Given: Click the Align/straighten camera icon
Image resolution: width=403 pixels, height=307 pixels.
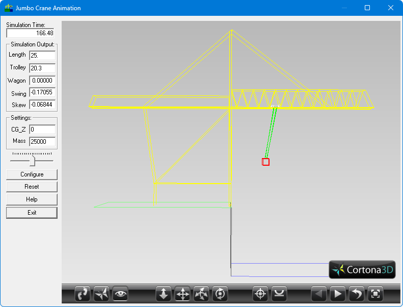Looking at the screenshot, I should click(279, 294).
